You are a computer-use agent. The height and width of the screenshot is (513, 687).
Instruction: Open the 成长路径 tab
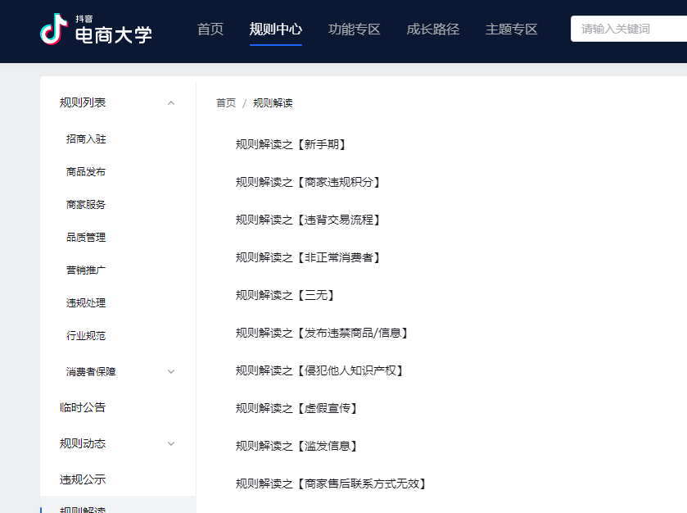[x=433, y=30]
